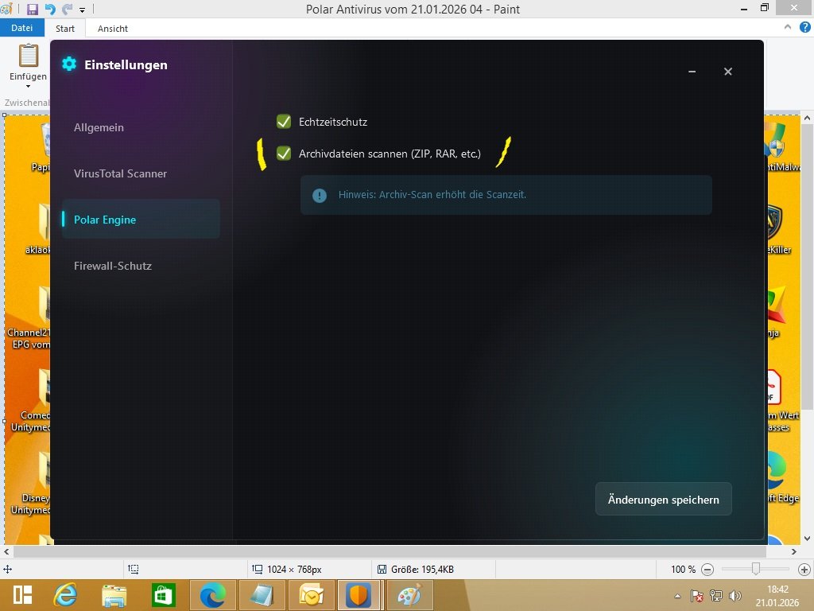This screenshot has height=611, width=814.
Task: Open Microsoft Edge from the taskbar
Action: (213, 595)
